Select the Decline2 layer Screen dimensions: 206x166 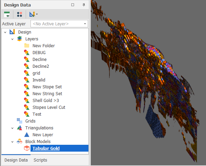coord(41,66)
